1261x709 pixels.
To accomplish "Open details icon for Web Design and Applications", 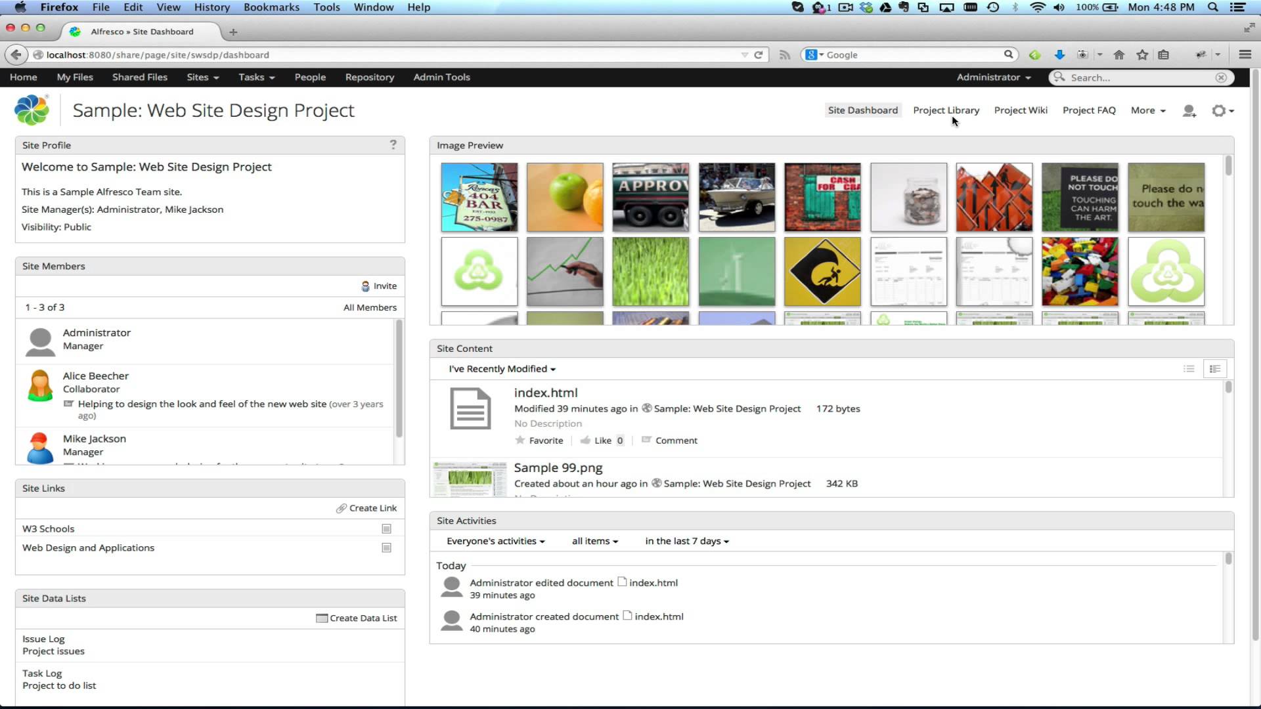I will tap(386, 548).
